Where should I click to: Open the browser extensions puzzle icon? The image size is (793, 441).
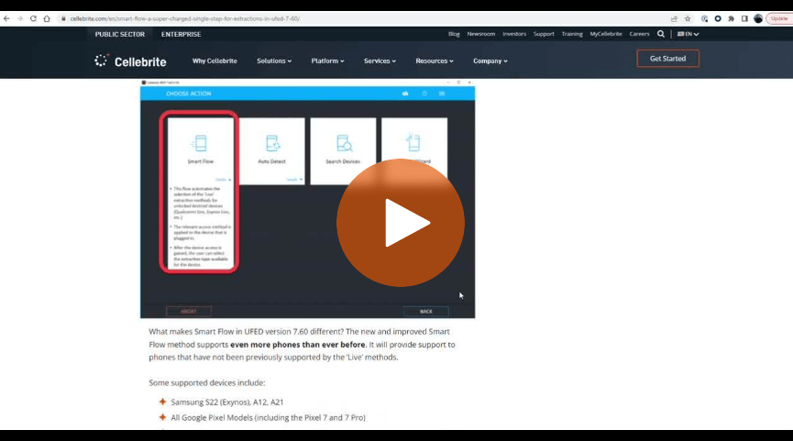[x=732, y=18]
